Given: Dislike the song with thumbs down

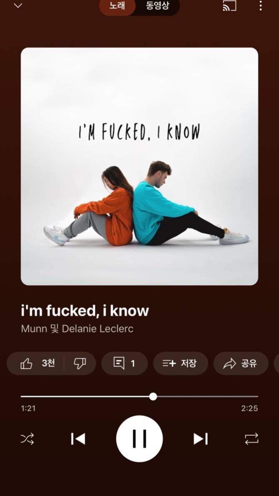Looking at the screenshot, I should (x=80, y=364).
